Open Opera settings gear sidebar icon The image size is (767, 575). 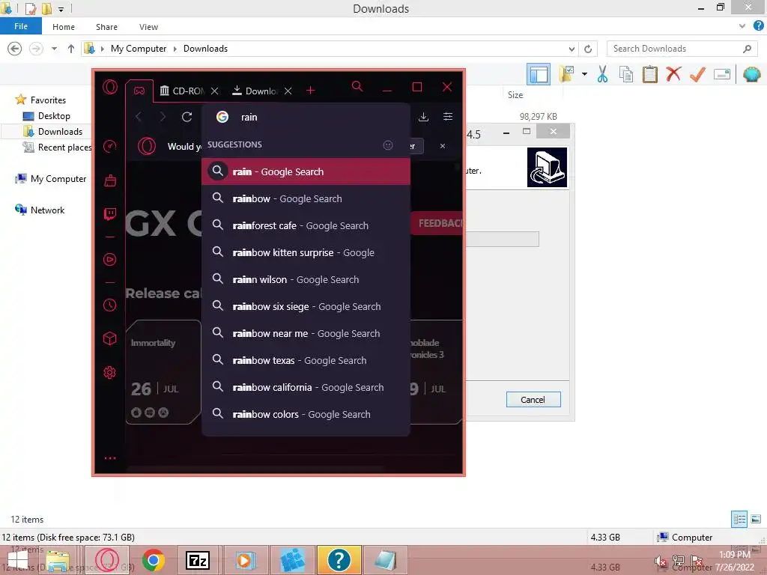pos(110,373)
